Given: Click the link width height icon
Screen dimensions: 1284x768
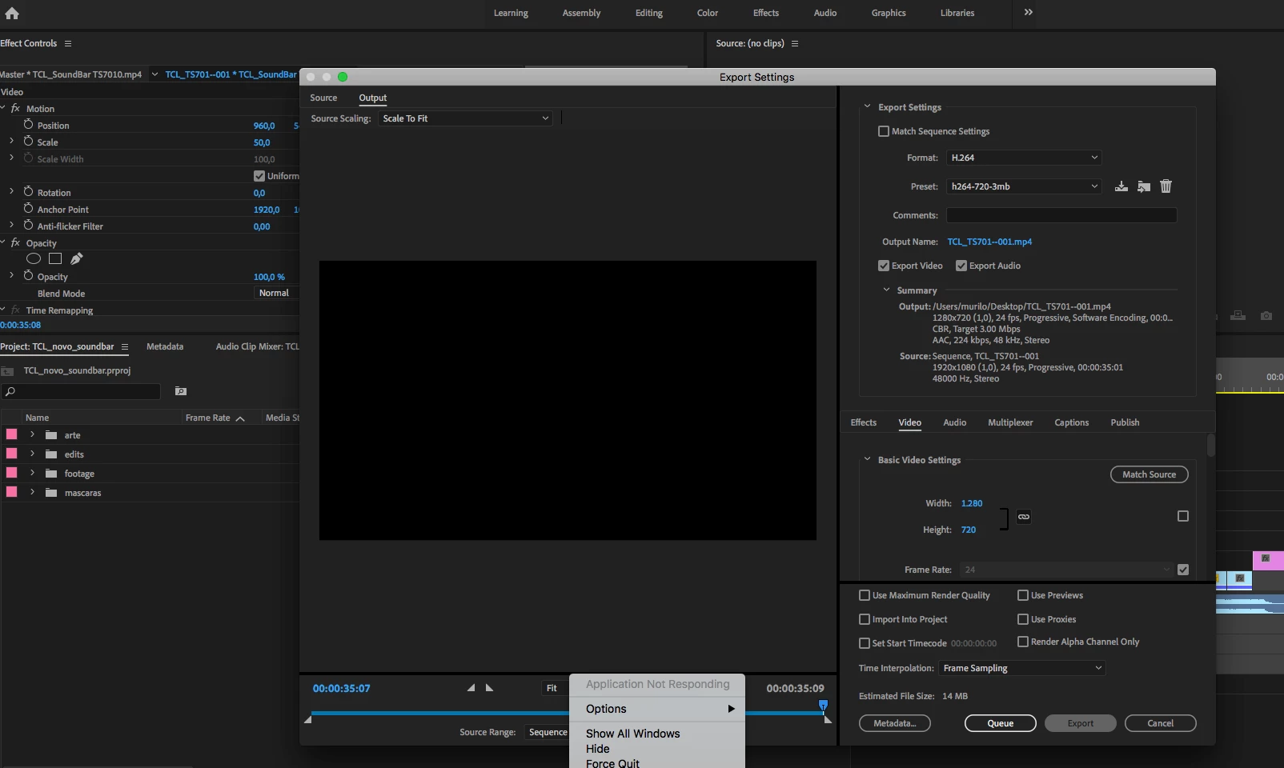Looking at the screenshot, I should (1024, 517).
